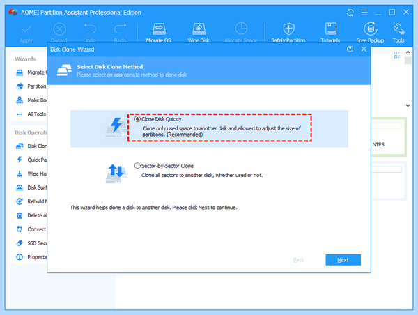Click the NTFS partition block
The image size is (418, 315).
[x=389, y=137]
